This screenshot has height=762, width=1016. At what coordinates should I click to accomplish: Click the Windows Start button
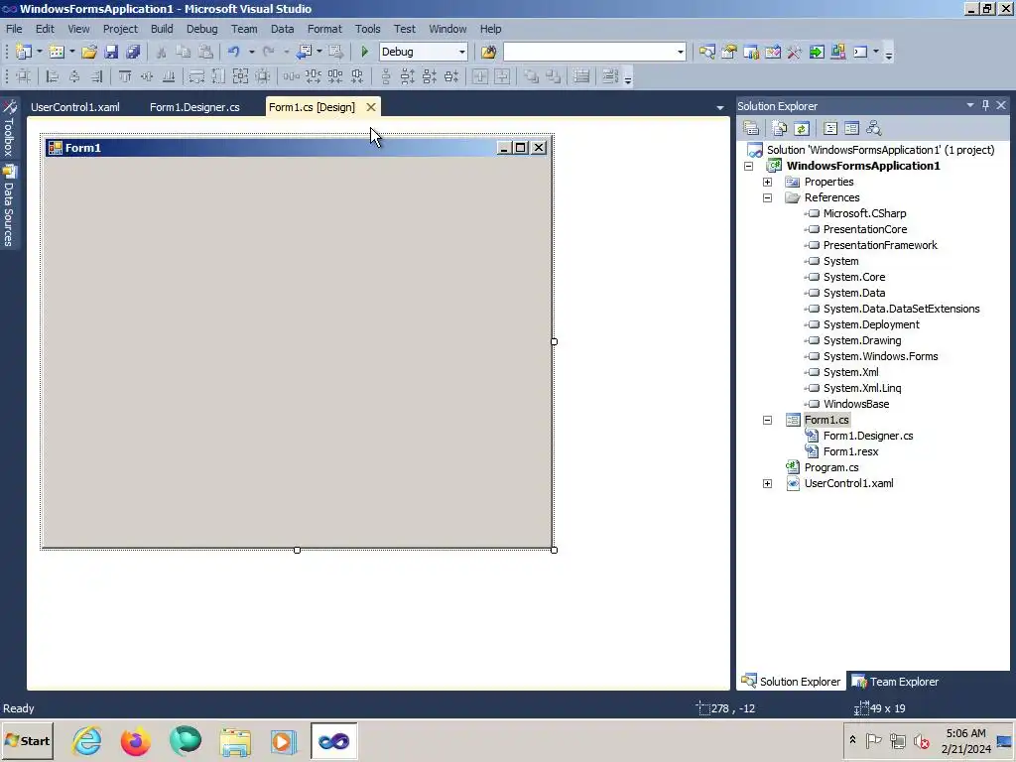[x=28, y=741]
